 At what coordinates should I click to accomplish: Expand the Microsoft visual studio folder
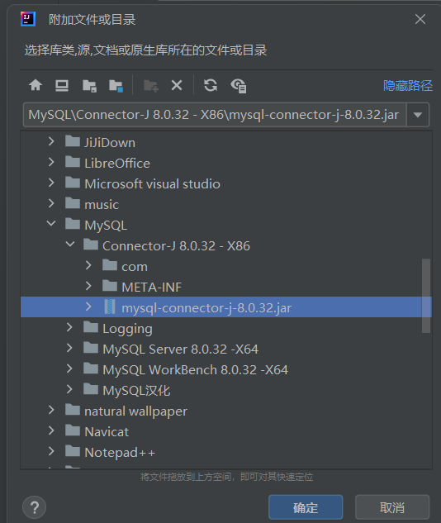click(51, 183)
